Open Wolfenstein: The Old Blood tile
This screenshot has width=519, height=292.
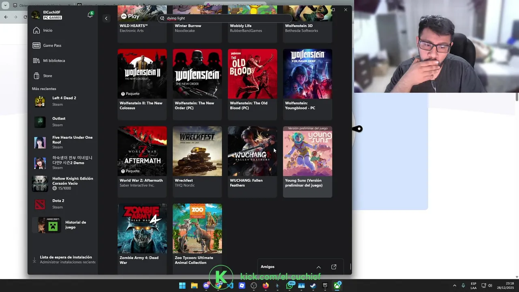tap(252, 84)
